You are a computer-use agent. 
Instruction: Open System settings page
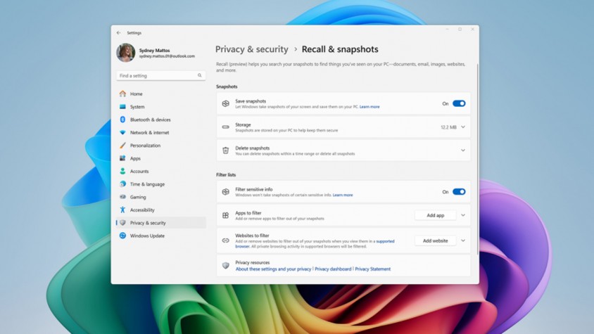click(161, 107)
